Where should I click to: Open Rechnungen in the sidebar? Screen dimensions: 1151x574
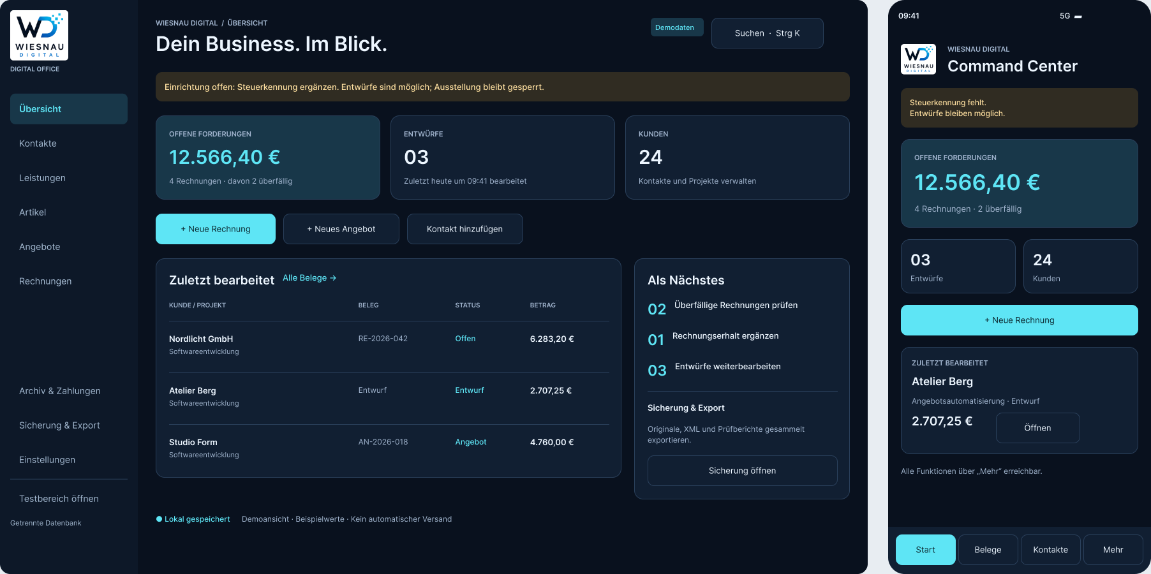pyautogui.click(x=69, y=281)
